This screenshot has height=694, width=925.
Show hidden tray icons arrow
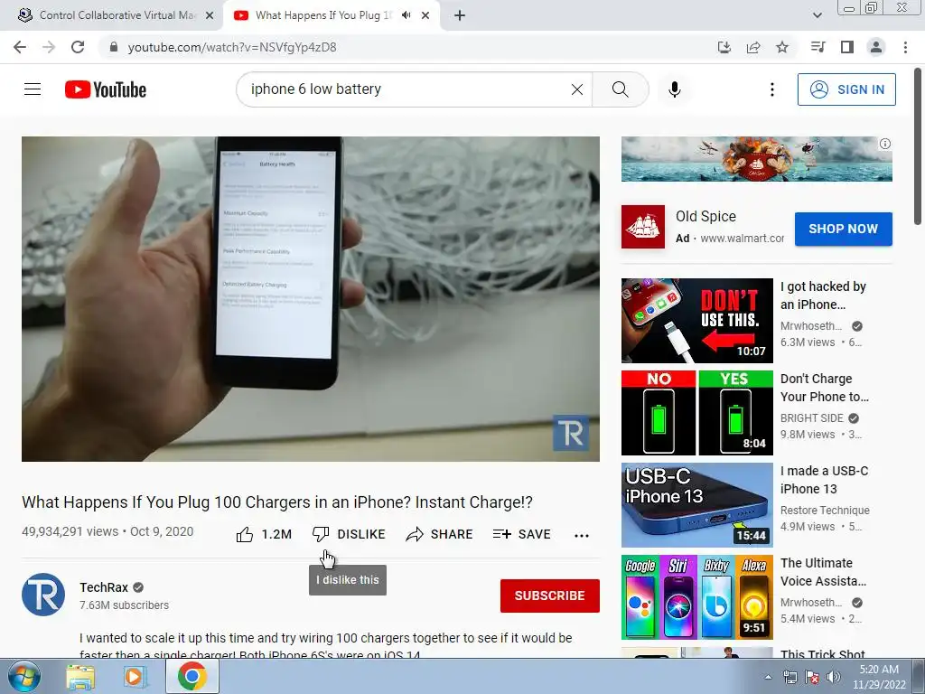pyautogui.click(x=768, y=677)
